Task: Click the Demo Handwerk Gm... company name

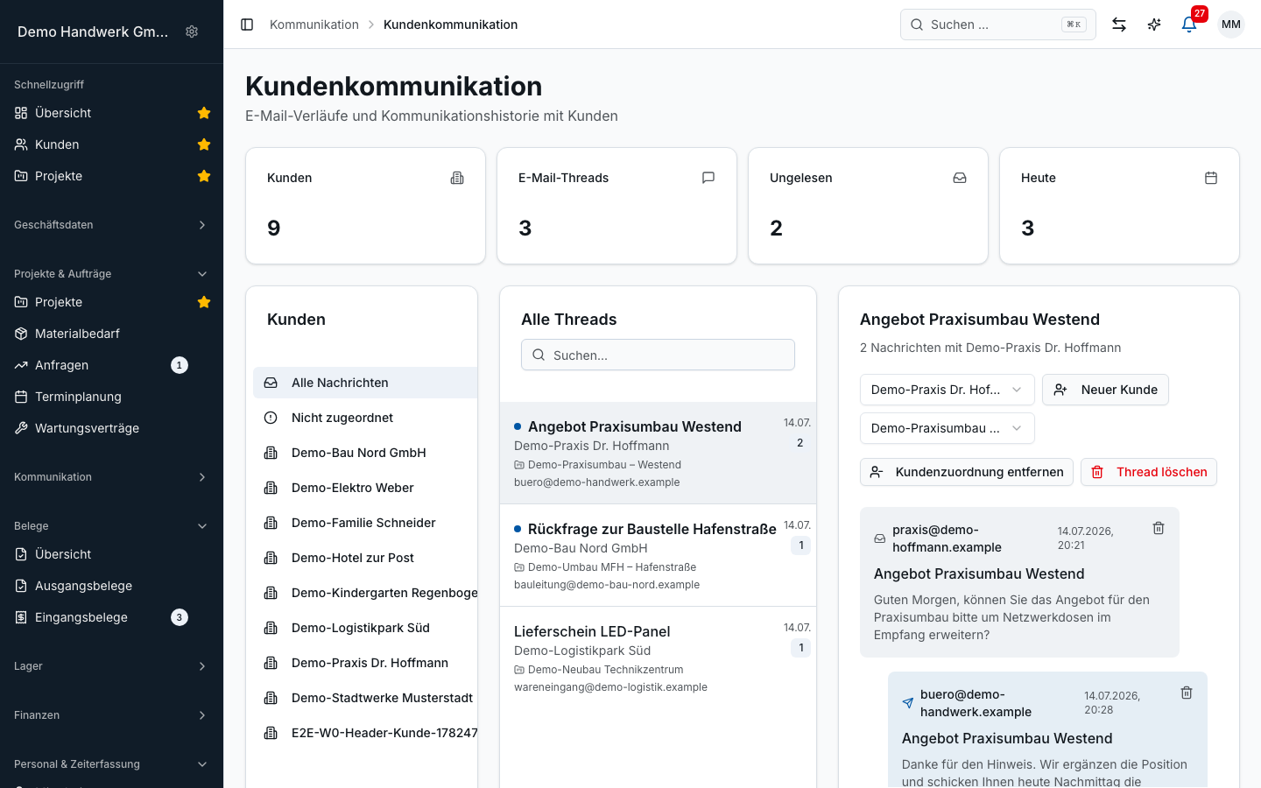Action: click(93, 32)
